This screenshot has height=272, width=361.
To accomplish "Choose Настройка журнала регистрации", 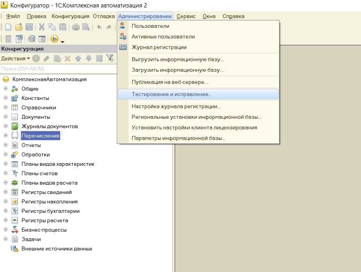I will pyautogui.click(x=198, y=107).
